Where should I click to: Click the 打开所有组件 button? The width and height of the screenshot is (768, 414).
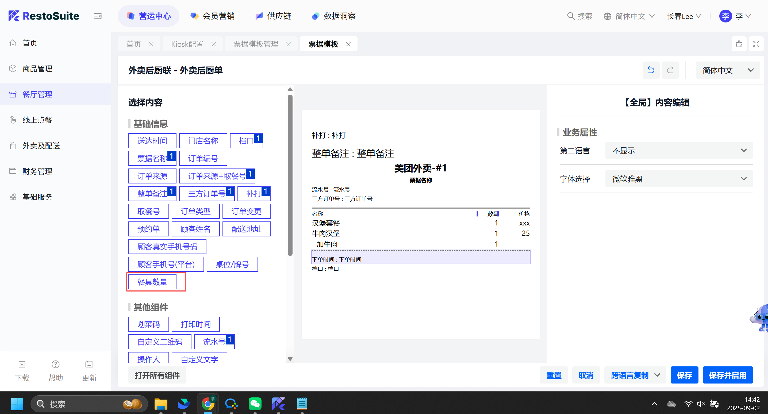tap(157, 375)
